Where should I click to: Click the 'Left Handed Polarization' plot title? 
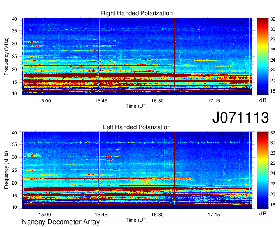(x=137, y=127)
